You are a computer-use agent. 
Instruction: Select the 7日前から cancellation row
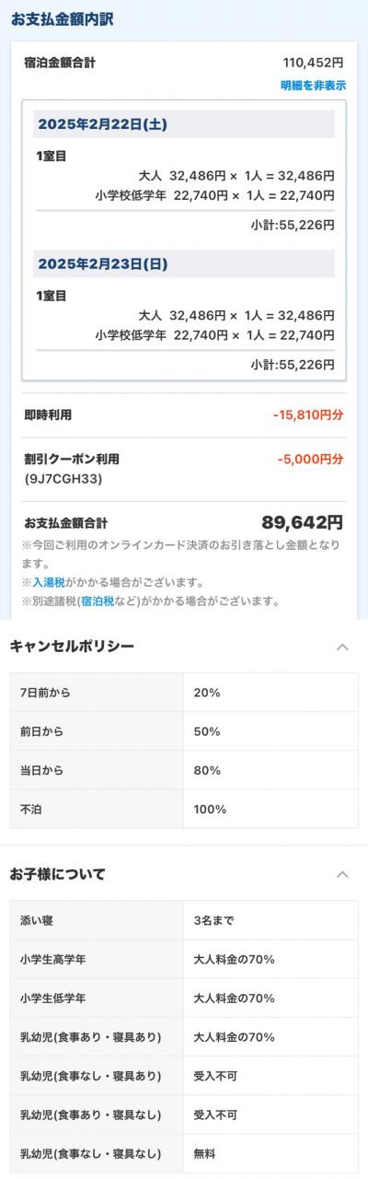tap(184, 693)
